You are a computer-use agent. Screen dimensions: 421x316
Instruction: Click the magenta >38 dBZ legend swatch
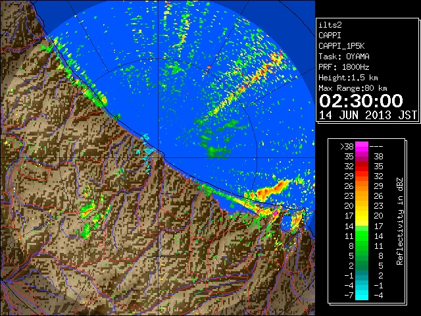362,146
